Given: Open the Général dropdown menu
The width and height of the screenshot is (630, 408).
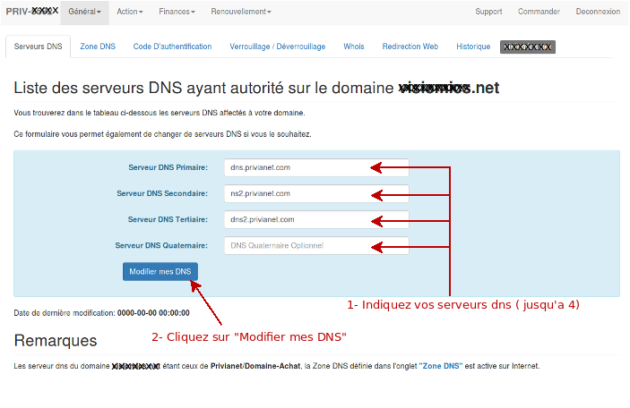Looking at the screenshot, I should pyautogui.click(x=84, y=12).
